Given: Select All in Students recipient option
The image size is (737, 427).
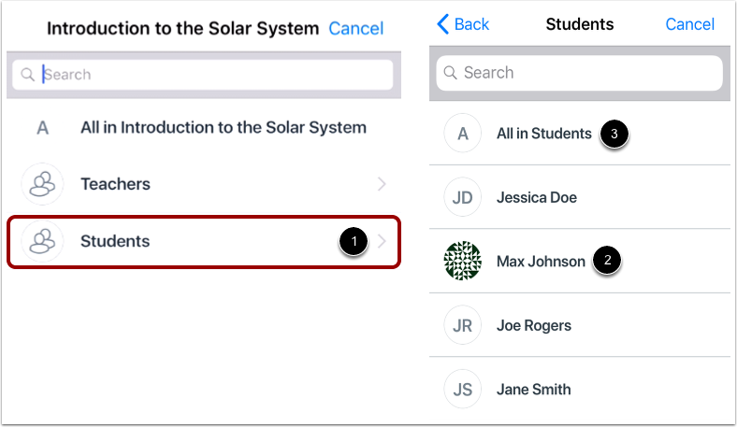Looking at the screenshot, I should click(543, 134).
